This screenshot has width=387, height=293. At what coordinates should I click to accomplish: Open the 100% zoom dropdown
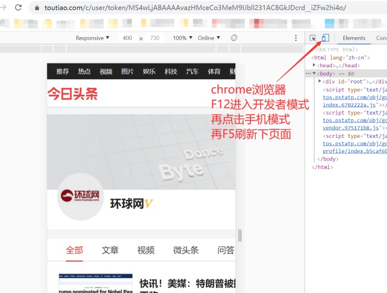click(182, 38)
